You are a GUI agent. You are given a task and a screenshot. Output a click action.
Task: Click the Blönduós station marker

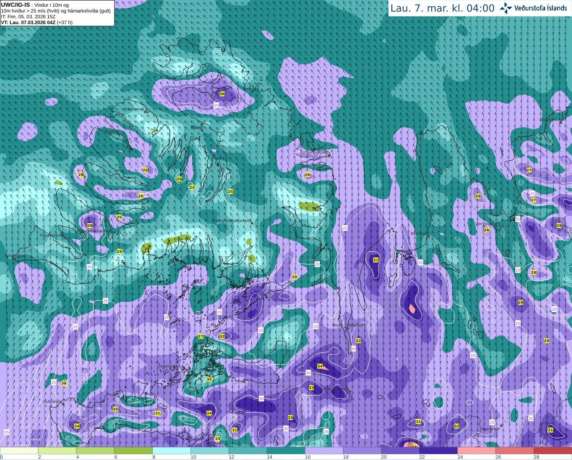tap(428, 237)
